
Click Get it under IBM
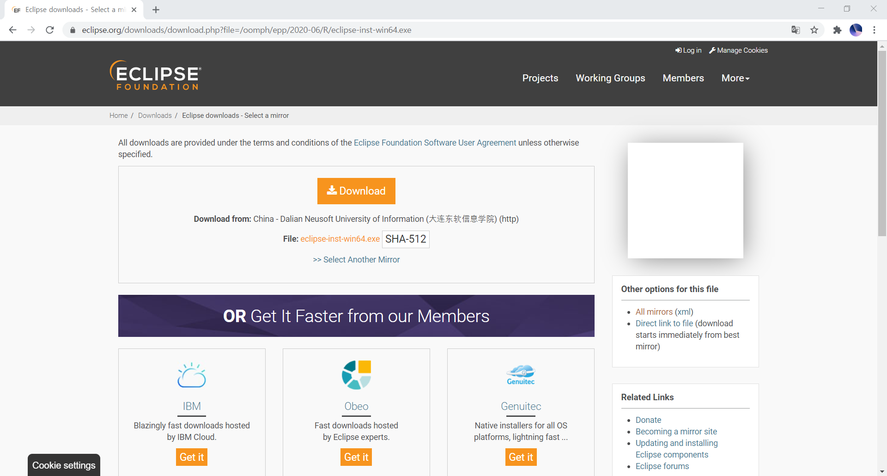192,457
